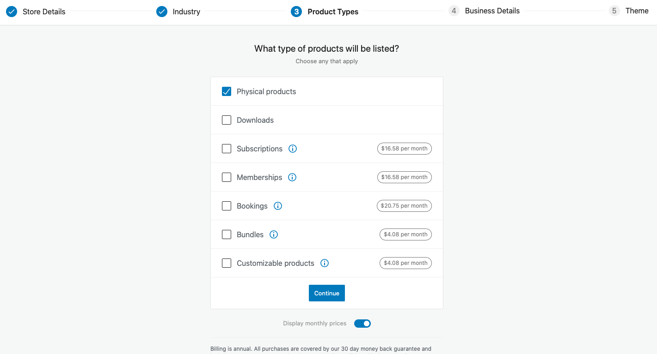Uncheck the Physical products checkbox
This screenshot has height=354, width=657.
(x=227, y=91)
